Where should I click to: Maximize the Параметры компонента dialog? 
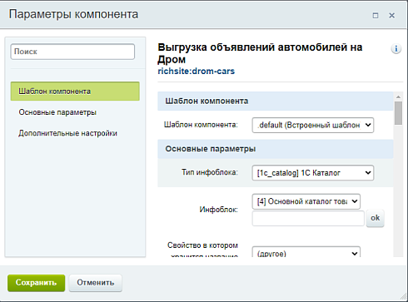point(376,15)
